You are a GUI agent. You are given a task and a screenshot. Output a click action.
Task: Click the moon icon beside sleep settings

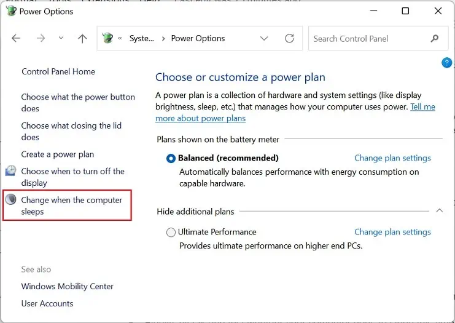pos(10,199)
